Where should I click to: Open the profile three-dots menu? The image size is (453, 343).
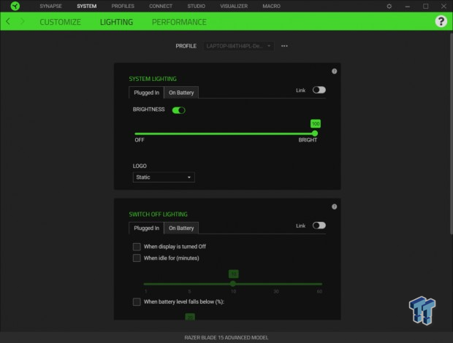point(284,46)
